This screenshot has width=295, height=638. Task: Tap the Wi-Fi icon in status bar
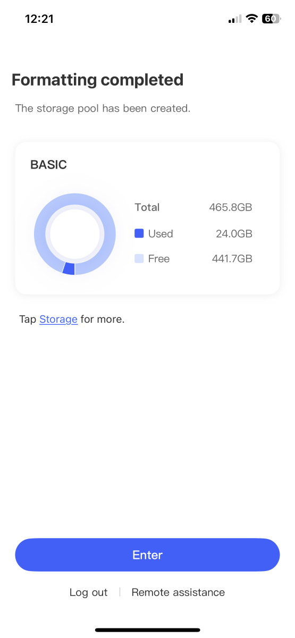coord(251,19)
